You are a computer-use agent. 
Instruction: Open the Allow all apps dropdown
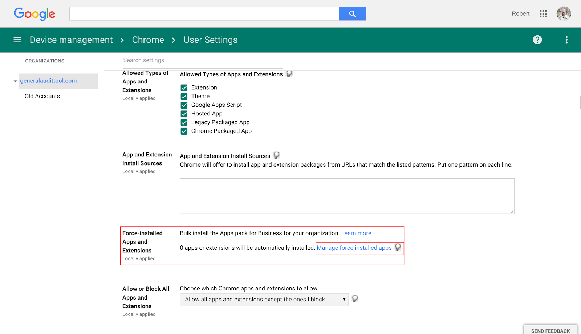[x=264, y=300]
